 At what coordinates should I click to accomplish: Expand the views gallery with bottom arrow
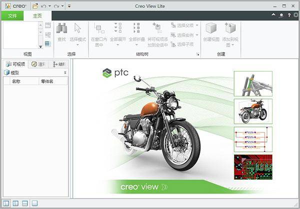click(40, 46)
